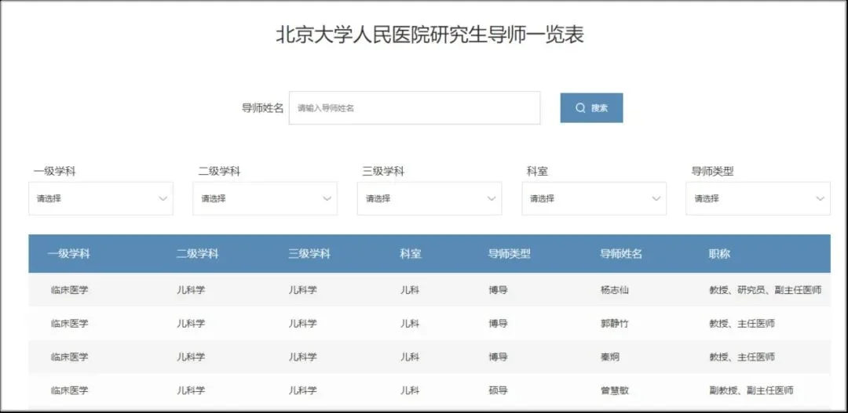
Task: Expand the 科室 filter dropdown
Action: coord(594,198)
